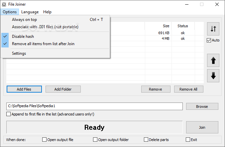Select the 4 MB file size cell

click(x=158, y=38)
